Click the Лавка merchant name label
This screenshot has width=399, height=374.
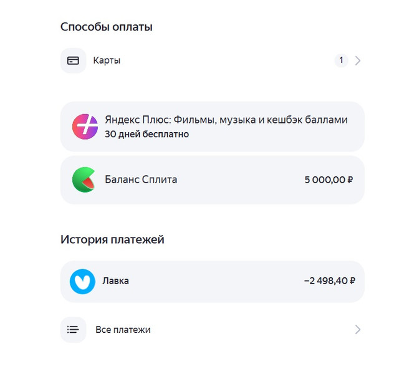115,281
